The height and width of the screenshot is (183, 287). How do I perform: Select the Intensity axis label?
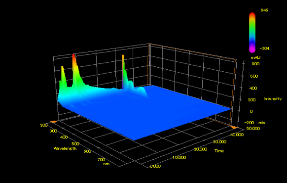click(273, 99)
